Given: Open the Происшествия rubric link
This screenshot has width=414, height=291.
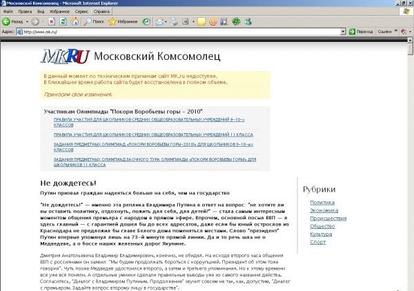Looking at the screenshot, I should click(328, 219).
